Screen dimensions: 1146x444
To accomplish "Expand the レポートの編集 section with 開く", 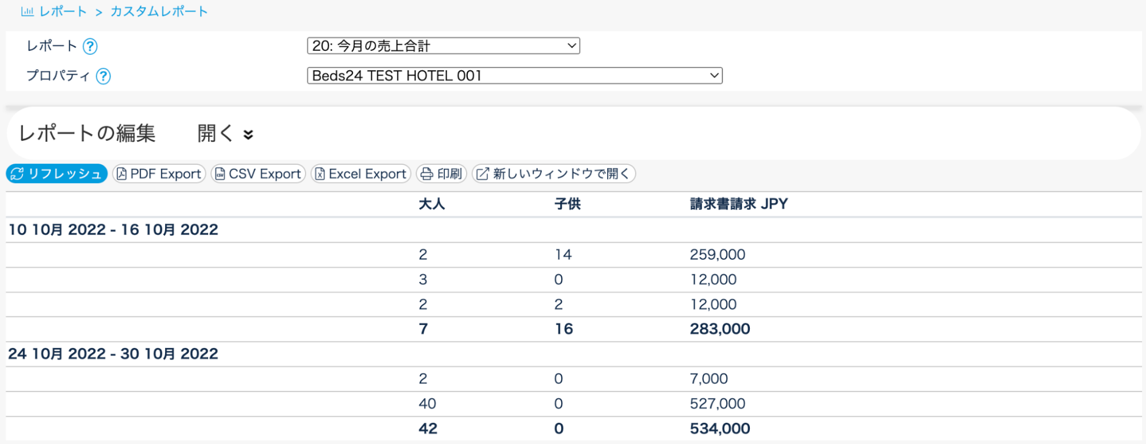I will (x=225, y=134).
